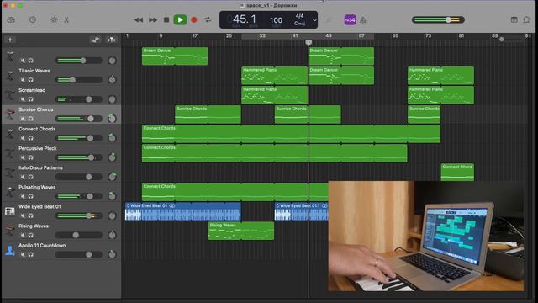This screenshot has width=538, height=303.
Task: Click the Cmaj key signature
Action: (x=299, y=24)
